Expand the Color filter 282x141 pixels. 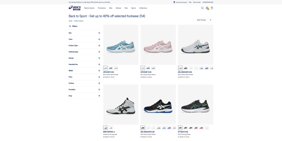85,39
